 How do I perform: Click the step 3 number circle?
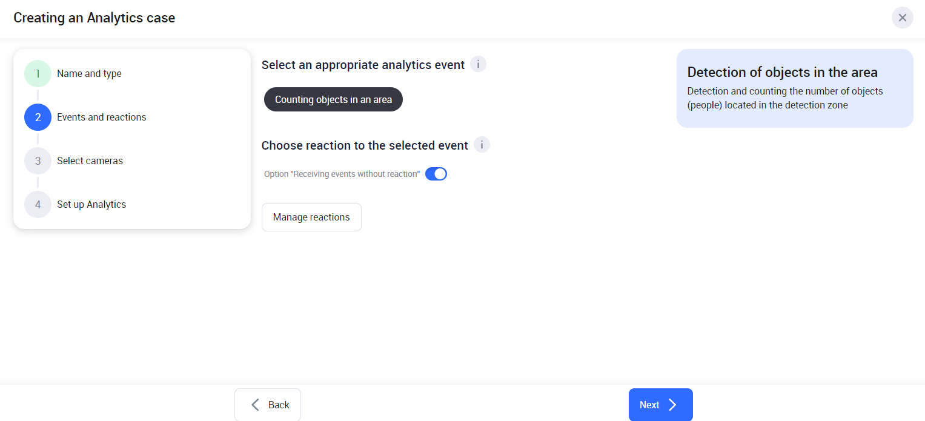point(38,161)
